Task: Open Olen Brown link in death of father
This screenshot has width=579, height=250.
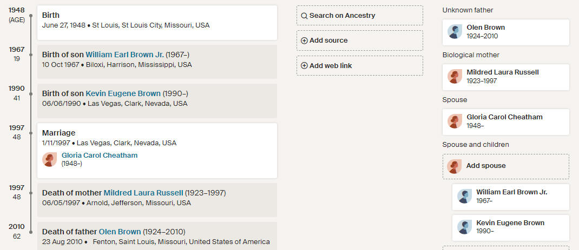Action: [120, 232]
